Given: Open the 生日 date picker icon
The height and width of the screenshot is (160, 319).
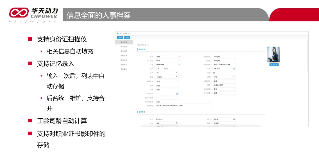Looking at the screenshot, I should click(x=234, y=68).
